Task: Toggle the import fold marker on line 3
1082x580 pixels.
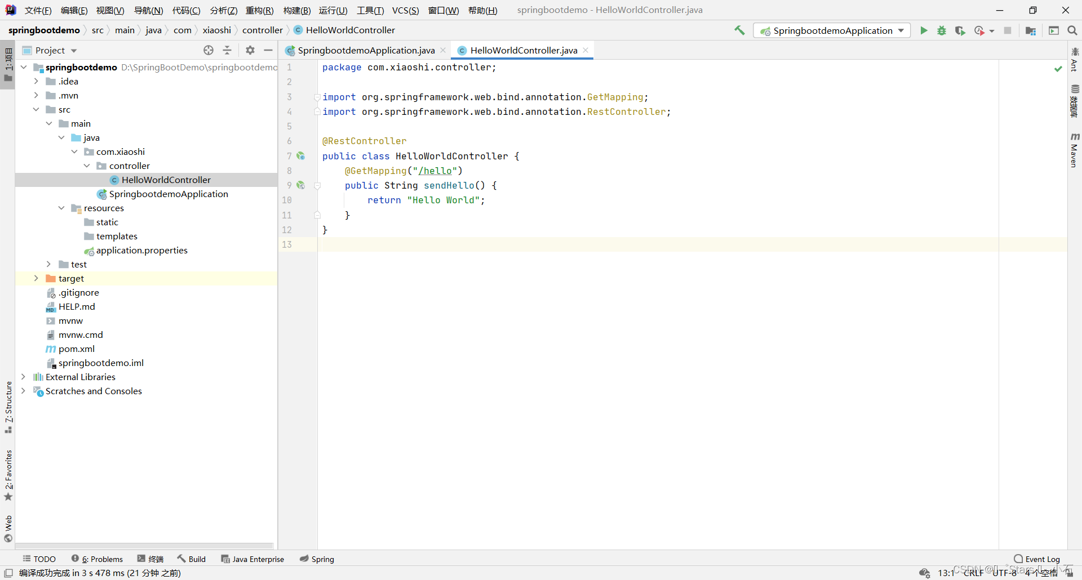Action: click(317, 97)
